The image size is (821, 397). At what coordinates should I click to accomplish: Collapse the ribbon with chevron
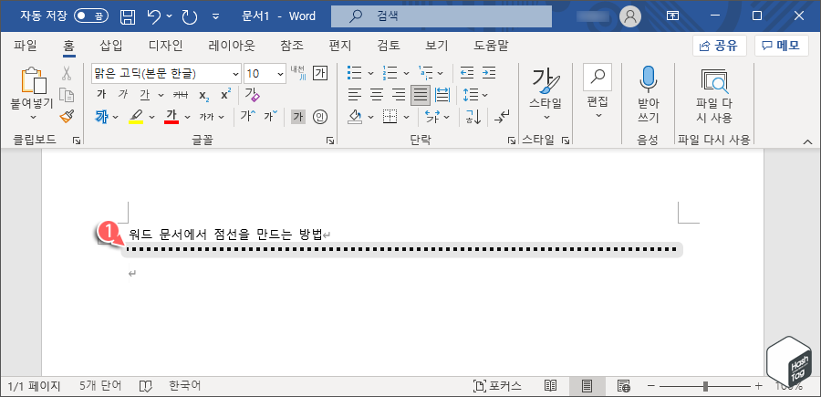[x=808, y=142]
